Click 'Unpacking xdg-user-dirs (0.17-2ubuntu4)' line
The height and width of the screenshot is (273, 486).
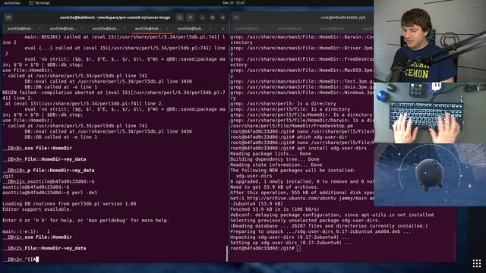click(x=290, y=237)
